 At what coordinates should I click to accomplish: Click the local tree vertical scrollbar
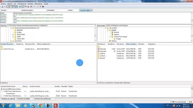(x=95, y=34)
